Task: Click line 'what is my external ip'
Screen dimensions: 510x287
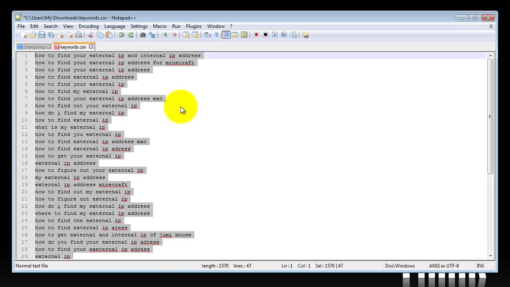Action: tap(70, 127)
